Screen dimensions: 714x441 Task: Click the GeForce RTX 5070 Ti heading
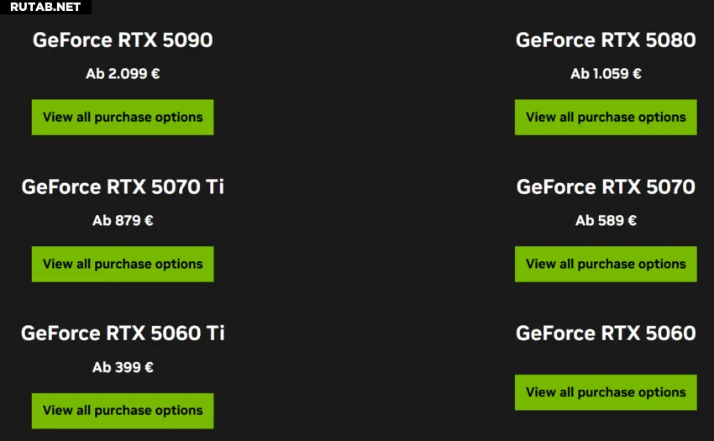tap(123, 186)
